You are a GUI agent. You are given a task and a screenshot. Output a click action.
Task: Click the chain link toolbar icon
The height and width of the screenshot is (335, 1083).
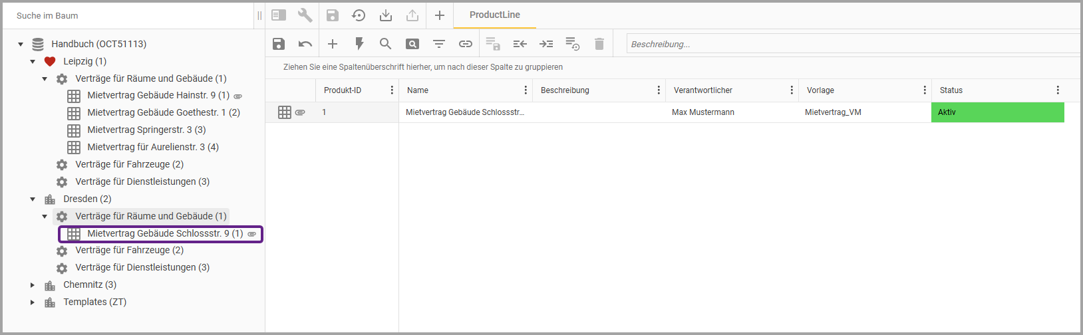click(466, 44)
